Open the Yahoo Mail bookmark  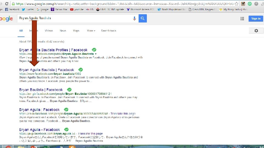click(x=59, y=9)
